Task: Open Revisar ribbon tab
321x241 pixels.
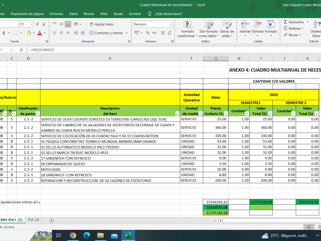Action: pos(89,14)
